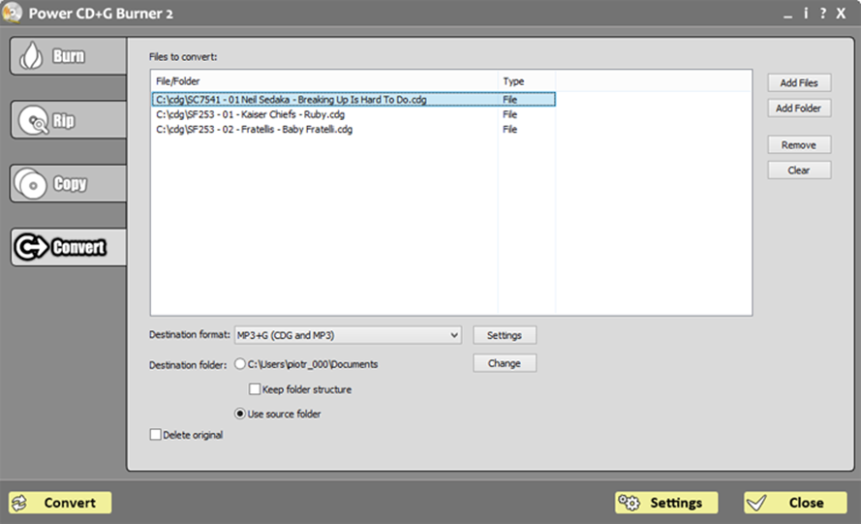The width and height of the screenshot is (861, 524).
Task: Open help with the question mark icon
Action: [x=822, y=14]
